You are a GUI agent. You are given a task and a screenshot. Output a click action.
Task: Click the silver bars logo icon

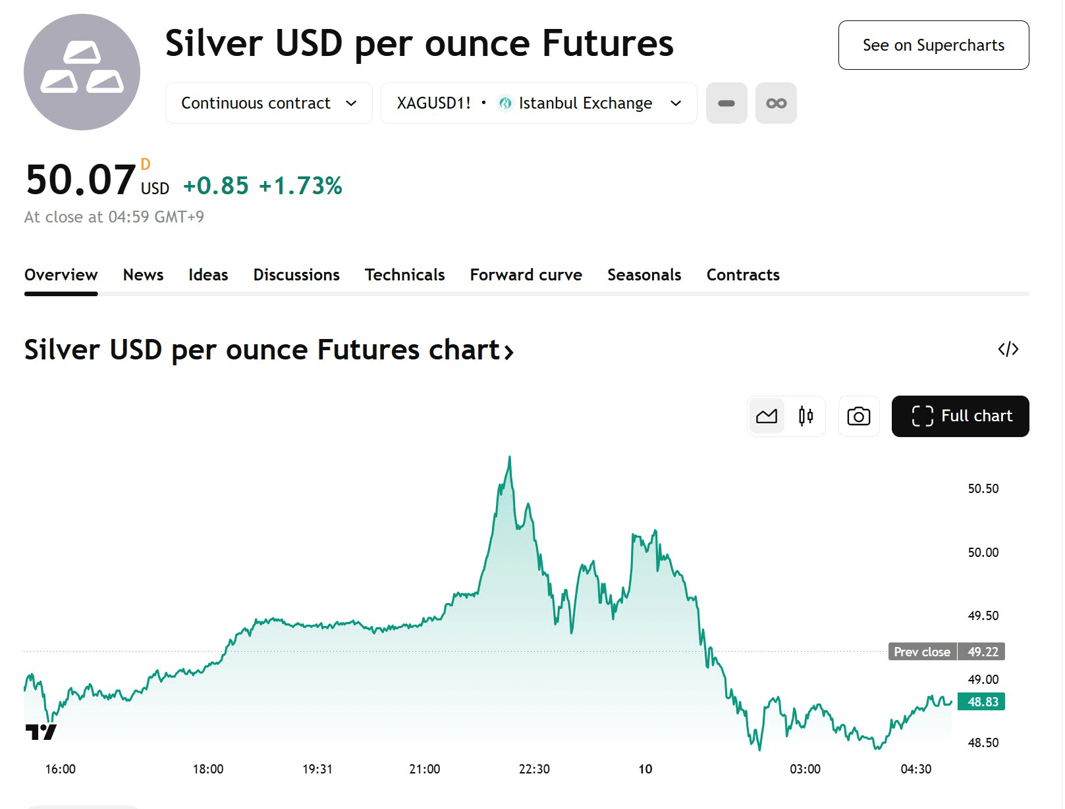[82, 72]
